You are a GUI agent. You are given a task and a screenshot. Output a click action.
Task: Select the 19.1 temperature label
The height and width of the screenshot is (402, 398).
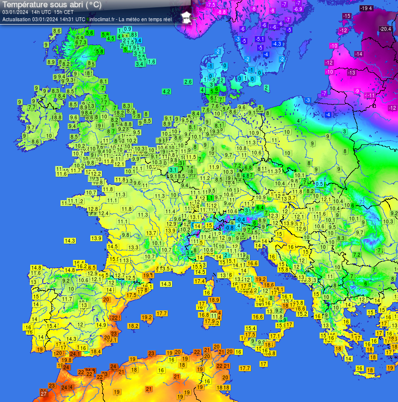(148, 275)
